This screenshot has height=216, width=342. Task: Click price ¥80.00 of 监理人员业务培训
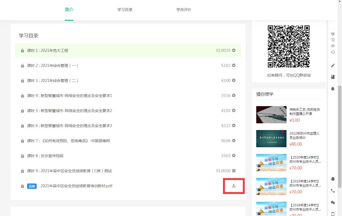tap(296, 144)
